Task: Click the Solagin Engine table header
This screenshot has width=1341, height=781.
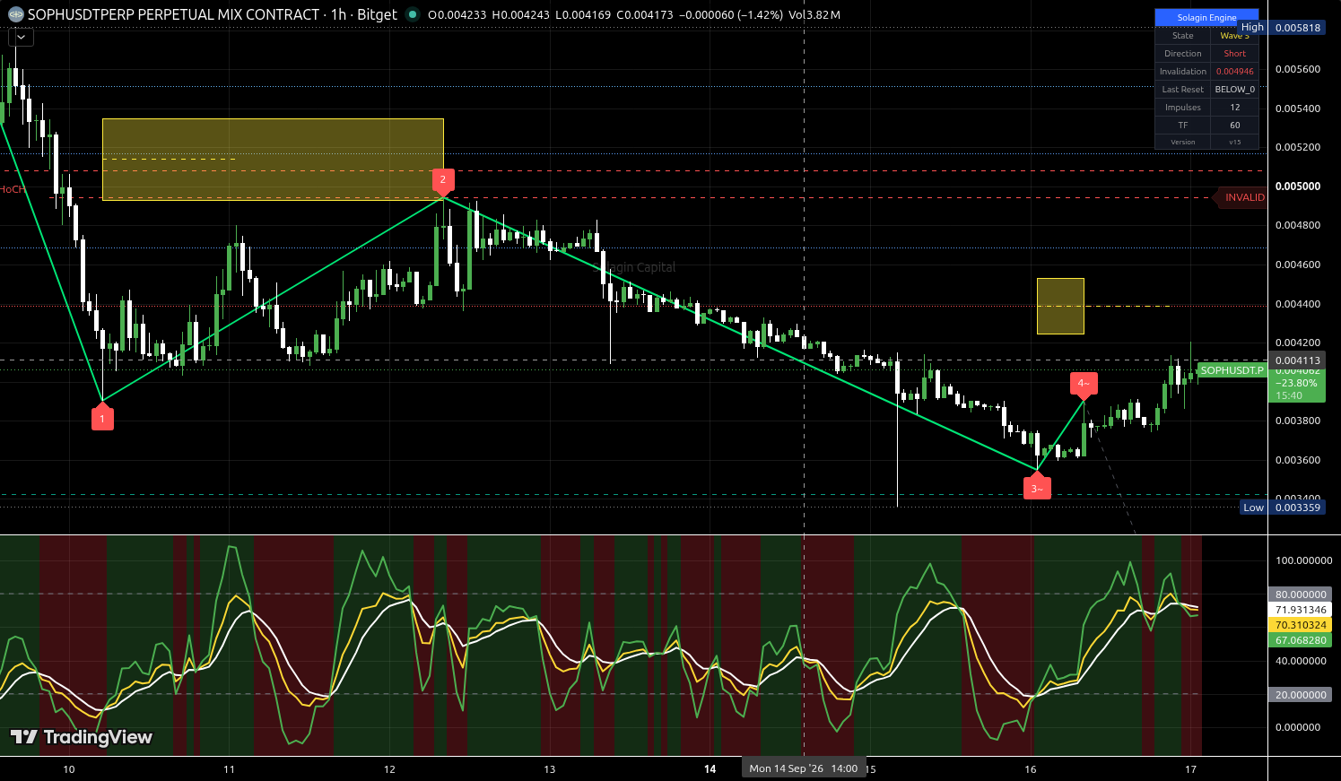Action: tap(1206, 18)
